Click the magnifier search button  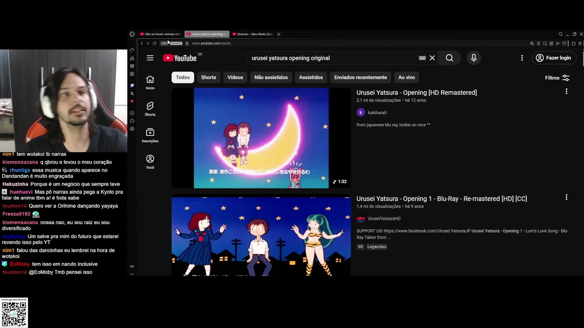[x=449, y=58]
